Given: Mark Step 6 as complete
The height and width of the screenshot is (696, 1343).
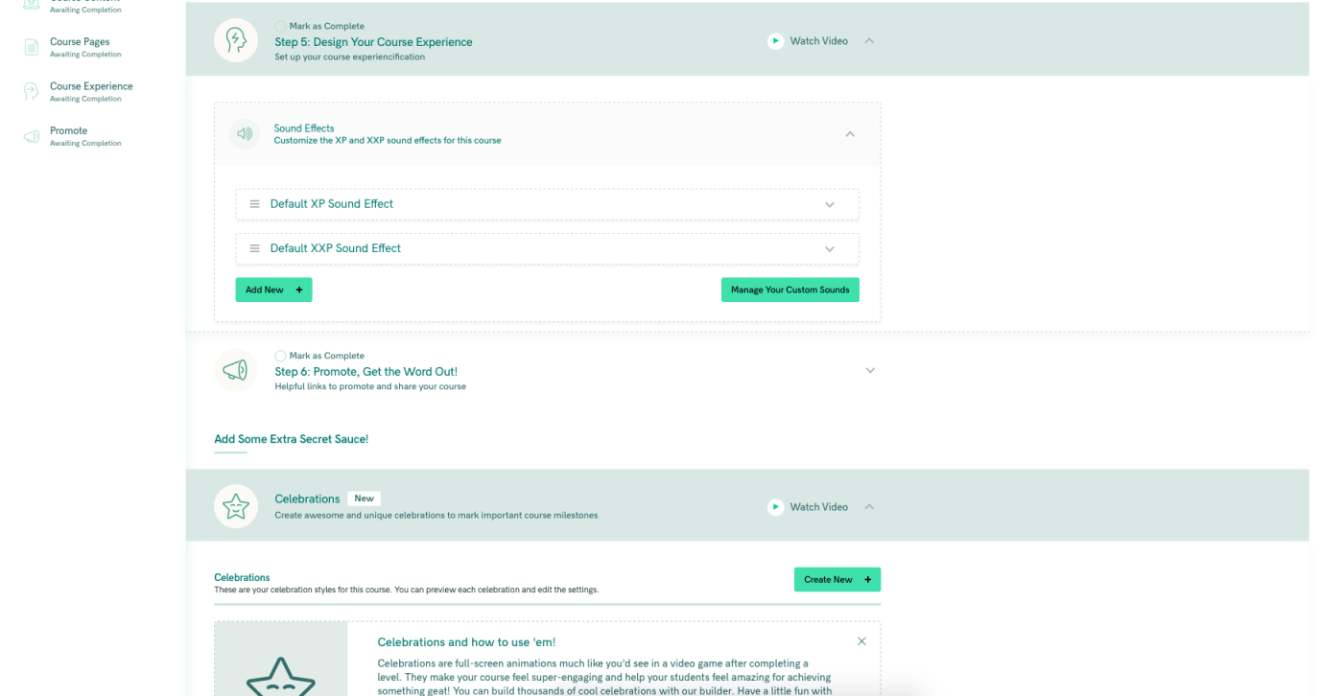Looking at the screenshot, I should coord(280,356).
